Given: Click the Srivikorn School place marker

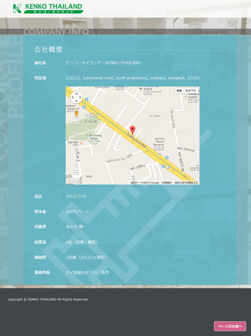Looking at the screenshot, I should pyautogui.click(x=78, y=109).
